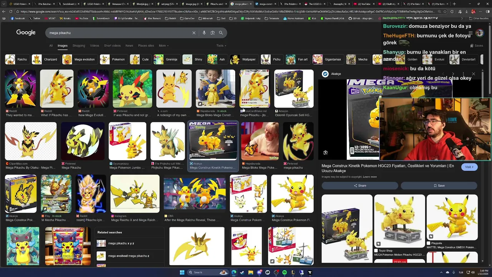
Task: Open the clock showing 5:49 PM
Action: (482, 272)
